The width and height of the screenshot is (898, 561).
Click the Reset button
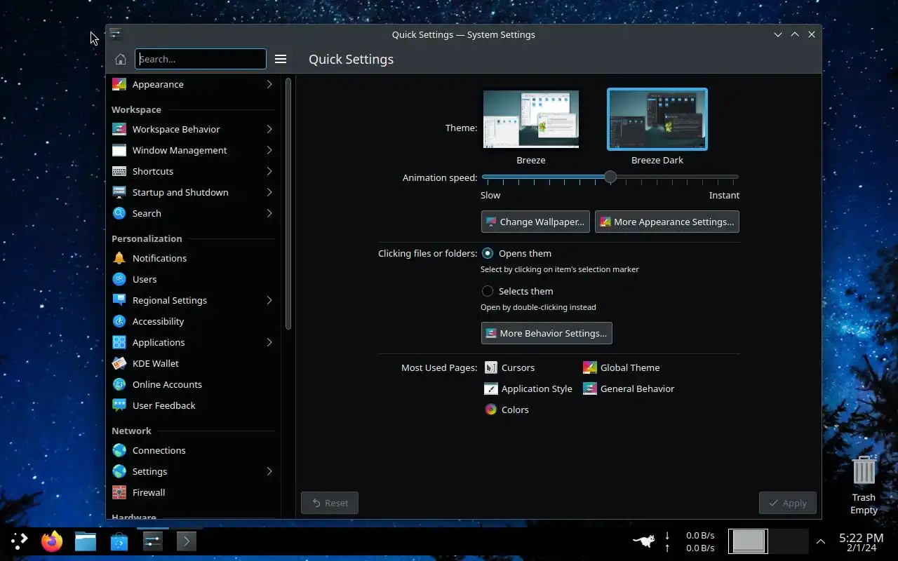click(x=330, y=503)
